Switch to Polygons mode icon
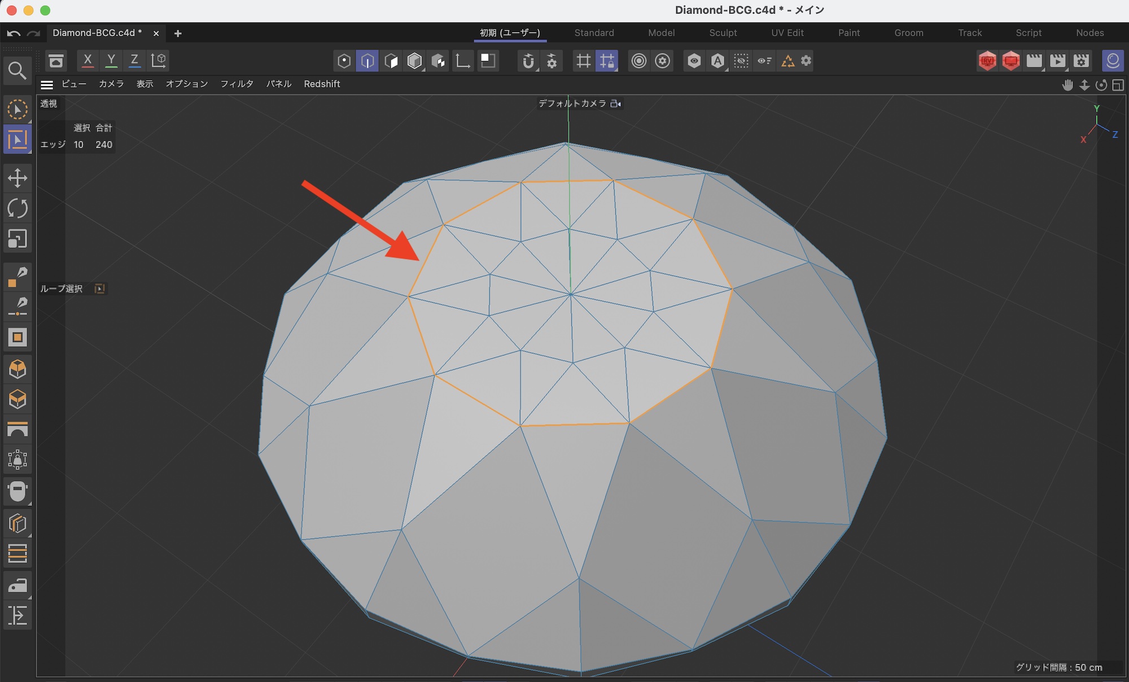Screen dimensions: 1129x682 pyautogui.click(x=391, y=61)
